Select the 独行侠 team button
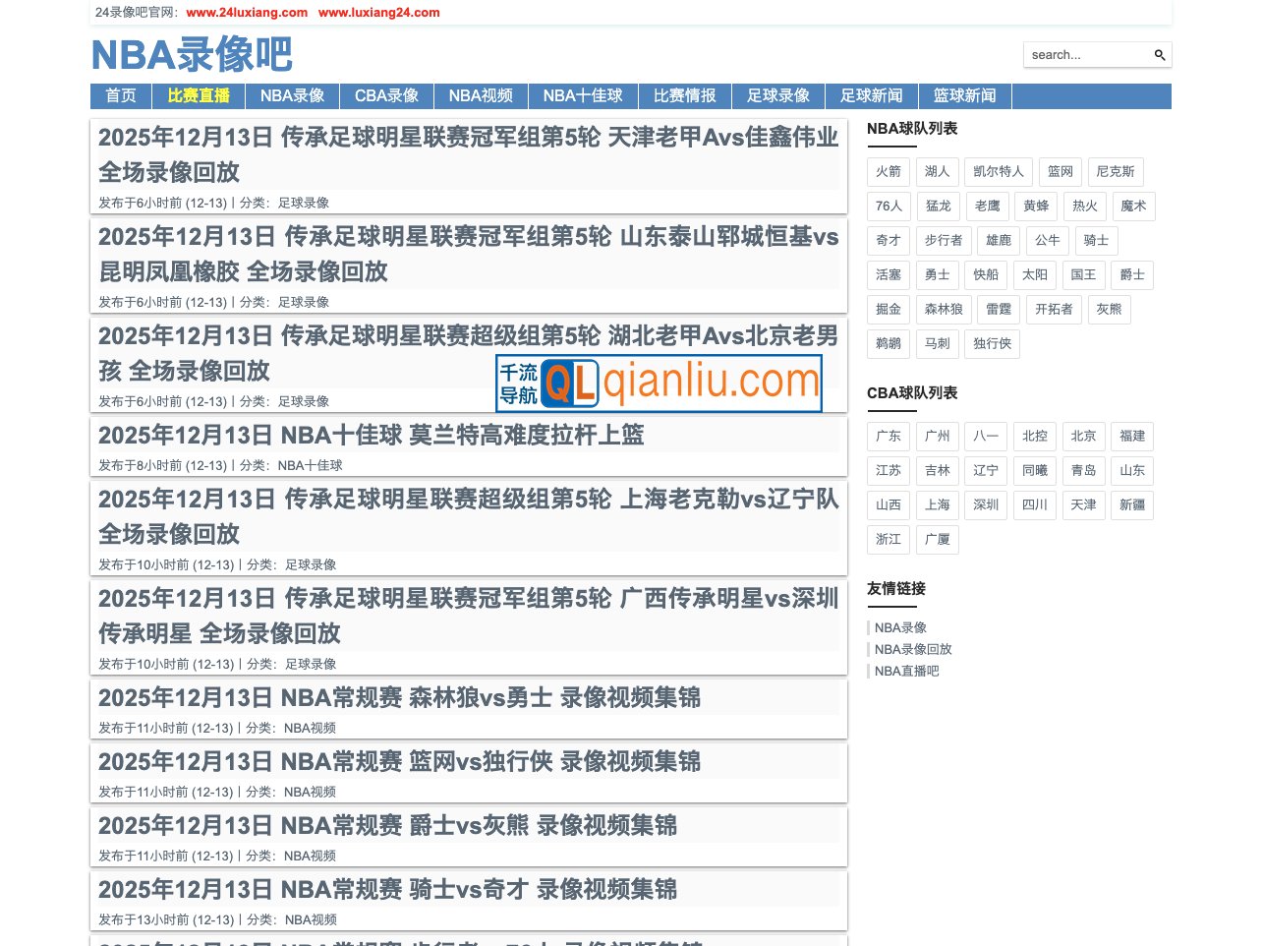Viewport: 1262px width, 946px height. pos(992,343)
